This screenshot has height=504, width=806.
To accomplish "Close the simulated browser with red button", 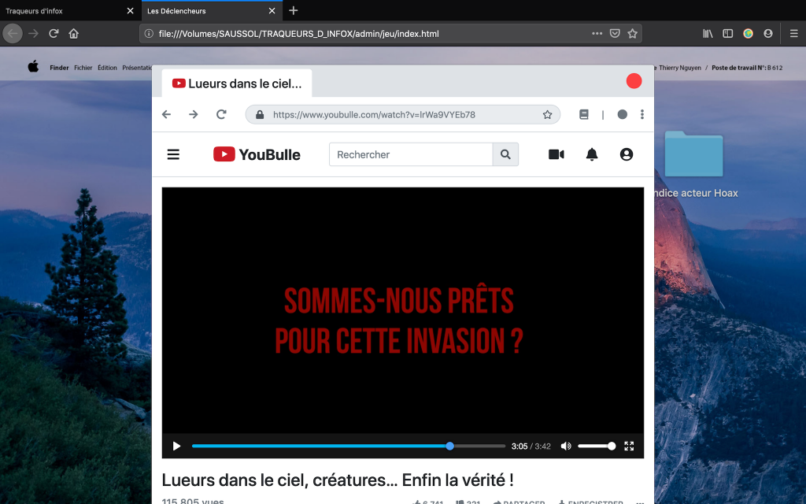I will [634, 81].
